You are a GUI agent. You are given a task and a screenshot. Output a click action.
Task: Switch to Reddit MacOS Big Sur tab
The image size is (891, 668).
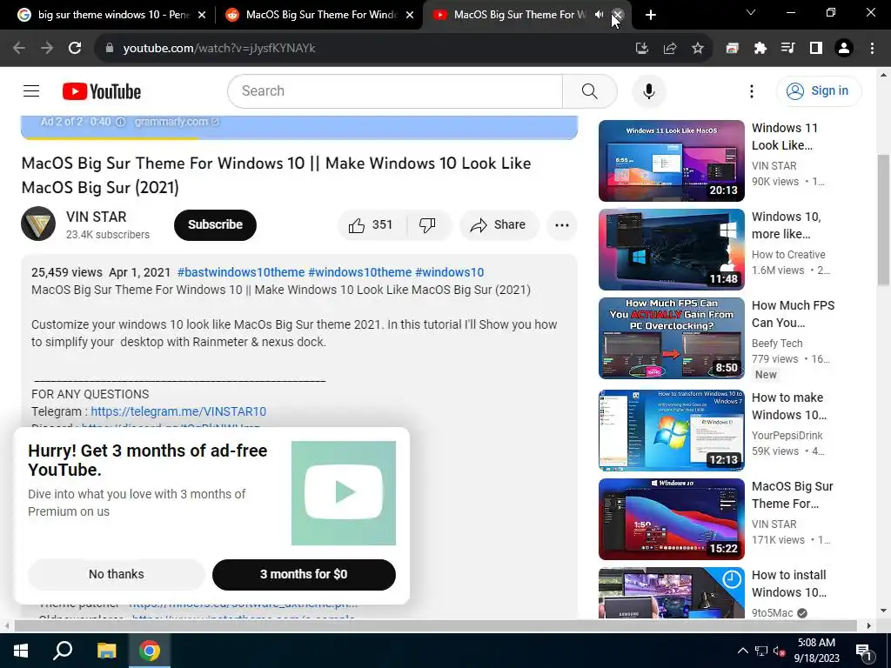point(318,15)
